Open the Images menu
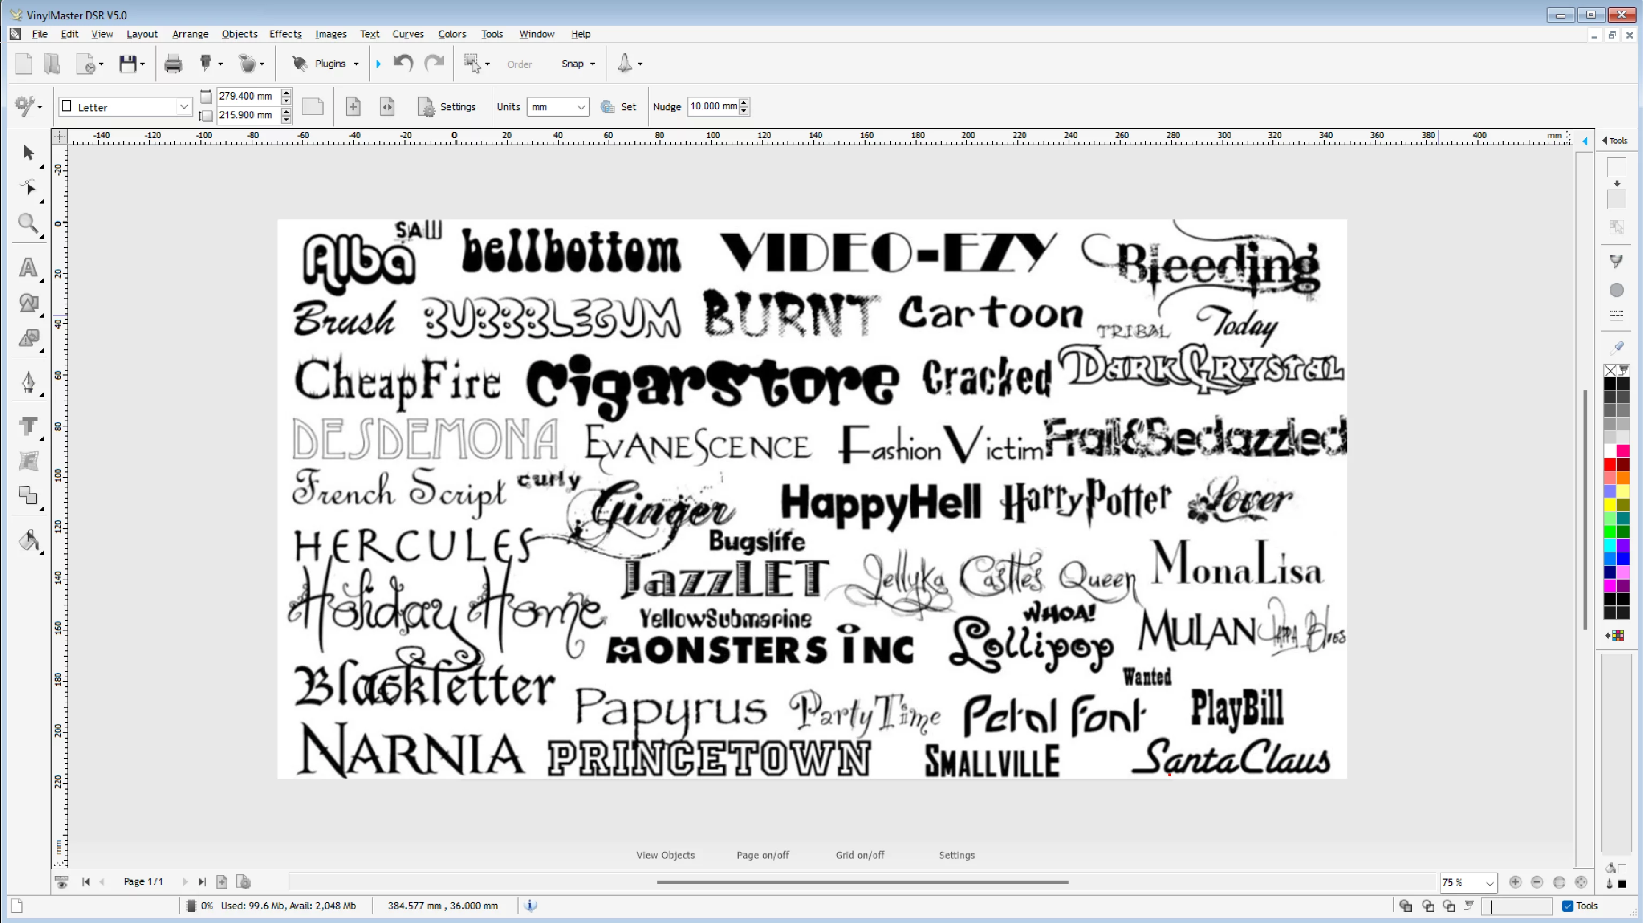The height and width of the screenshot is (923, 1643). pyautogui.click(x=331, y=34)
